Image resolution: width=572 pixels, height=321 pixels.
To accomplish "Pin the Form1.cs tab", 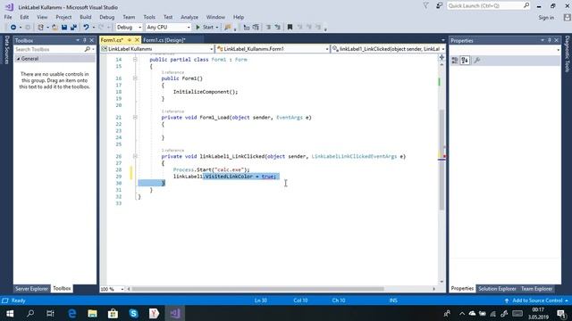I will click(129, 40).
